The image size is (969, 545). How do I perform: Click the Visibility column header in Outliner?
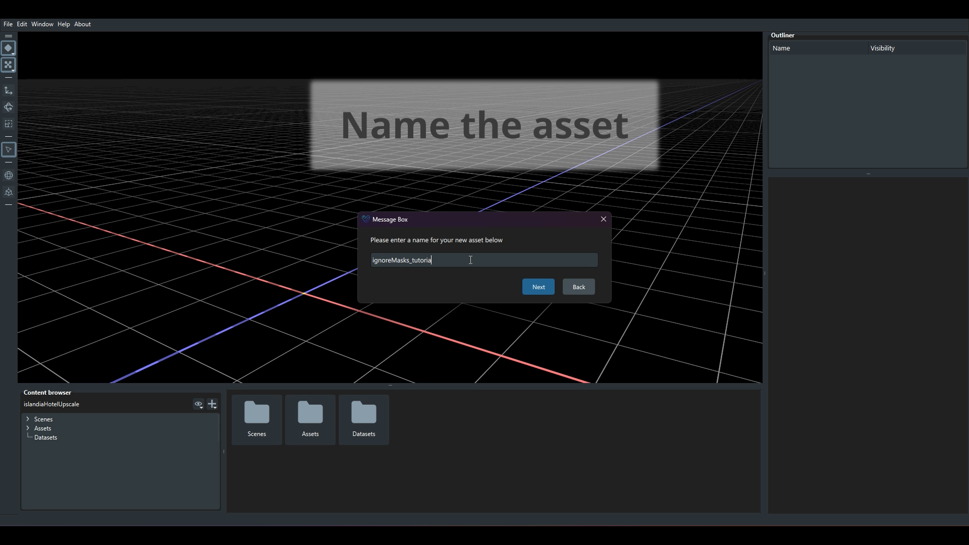tap(917, 48)
